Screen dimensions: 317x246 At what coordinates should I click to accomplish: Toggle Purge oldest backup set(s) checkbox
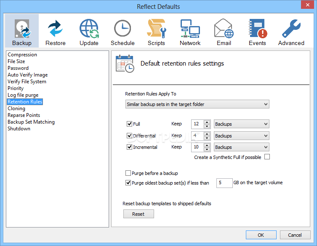coord(128,183)
